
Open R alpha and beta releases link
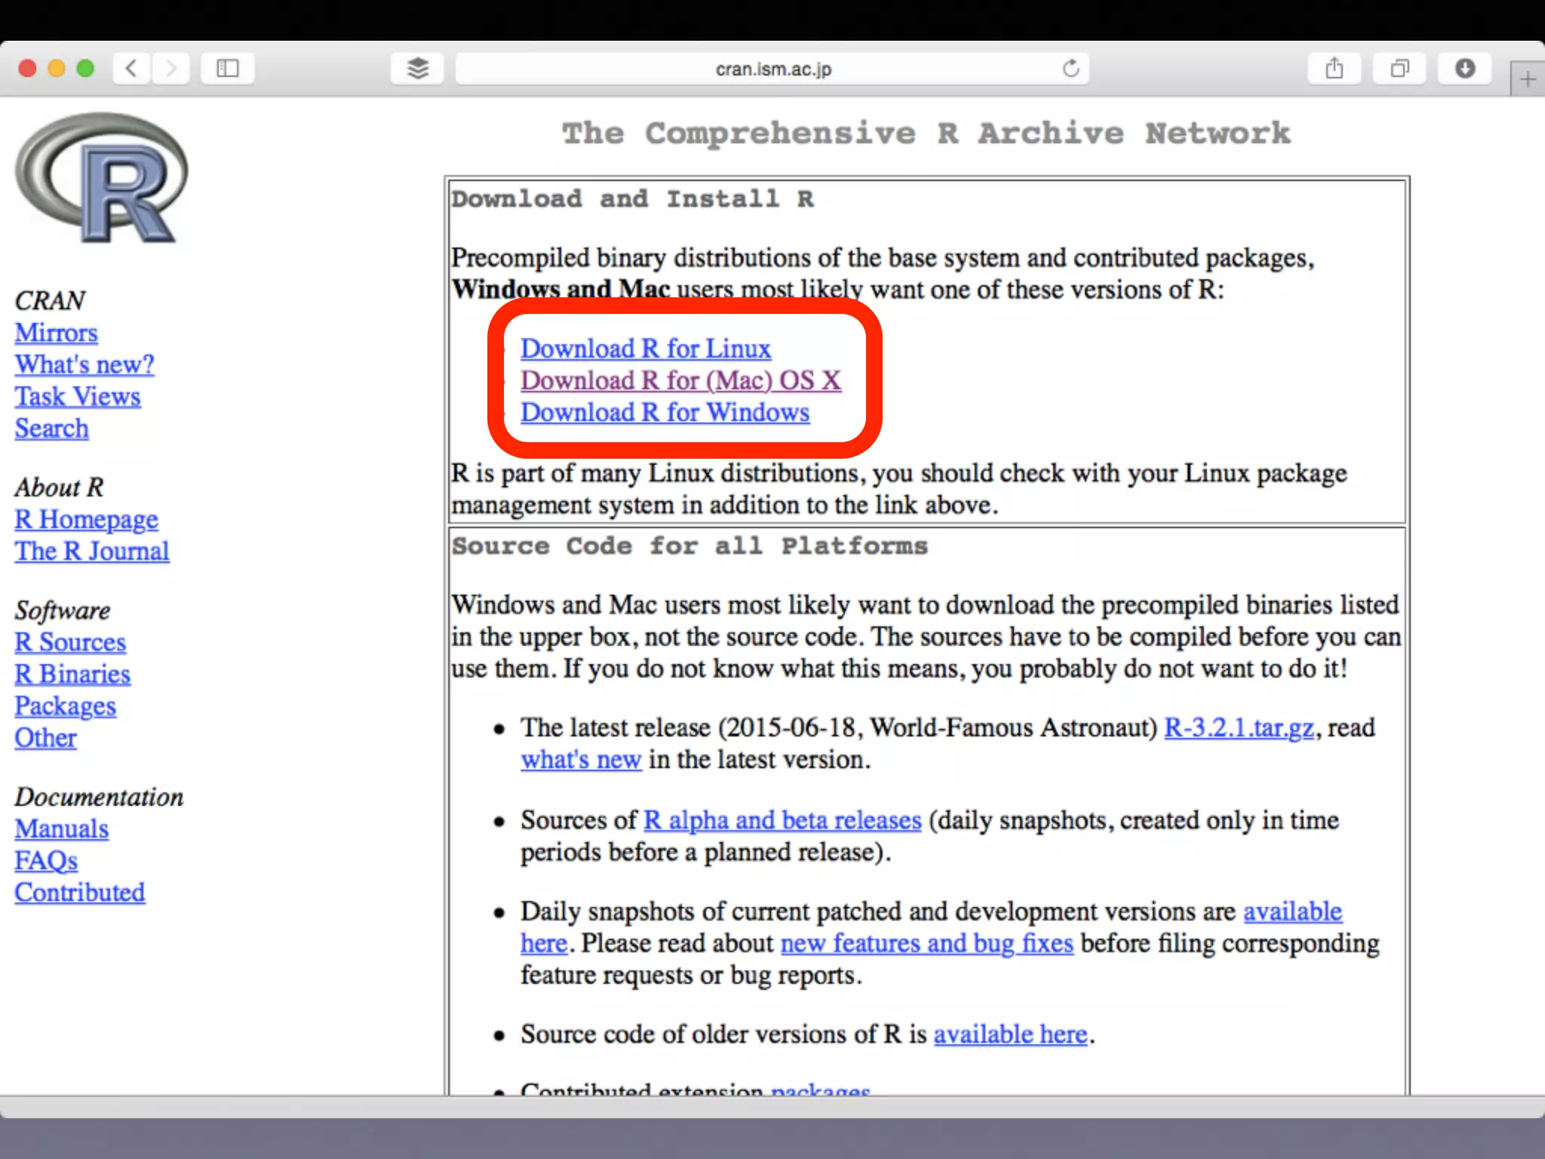[x=782, y=820]
